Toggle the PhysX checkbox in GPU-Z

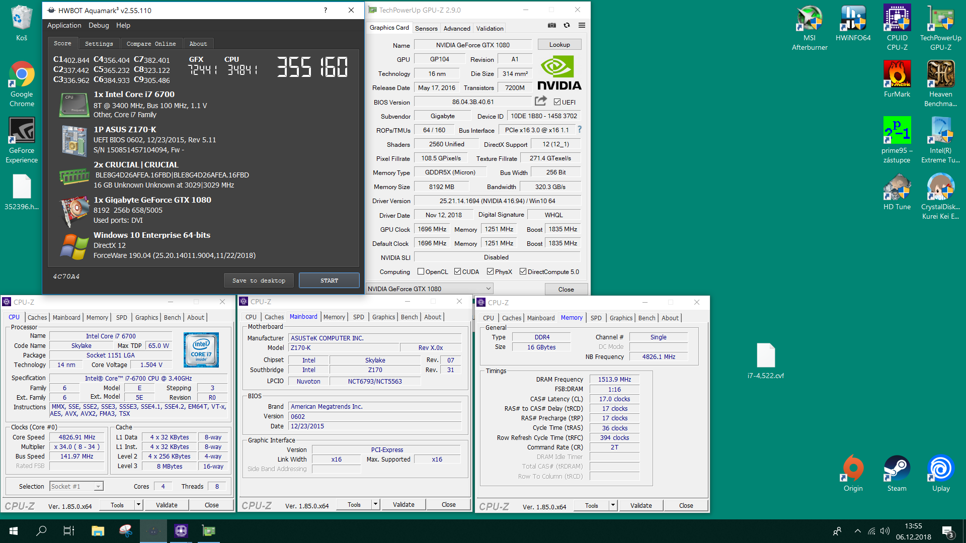[x=490, y=271]
